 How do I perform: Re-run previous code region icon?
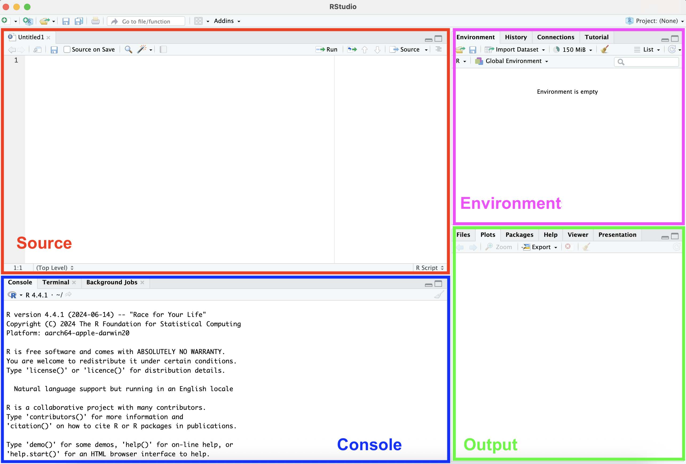(352, 49)
